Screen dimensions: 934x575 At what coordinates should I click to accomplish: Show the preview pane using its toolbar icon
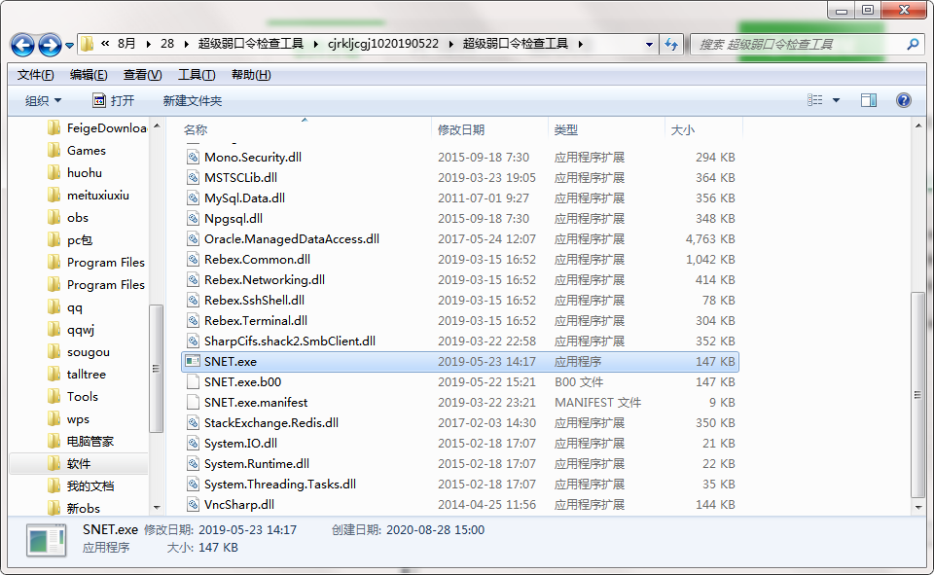(869, 100)
